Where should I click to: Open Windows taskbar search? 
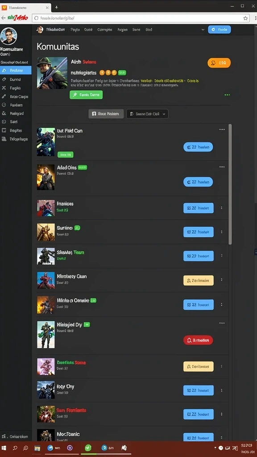15,448
